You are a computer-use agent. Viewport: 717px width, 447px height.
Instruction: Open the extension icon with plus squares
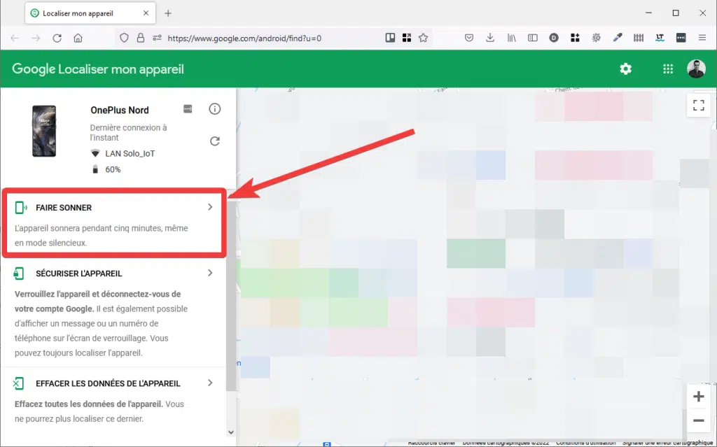click(576, 38)
